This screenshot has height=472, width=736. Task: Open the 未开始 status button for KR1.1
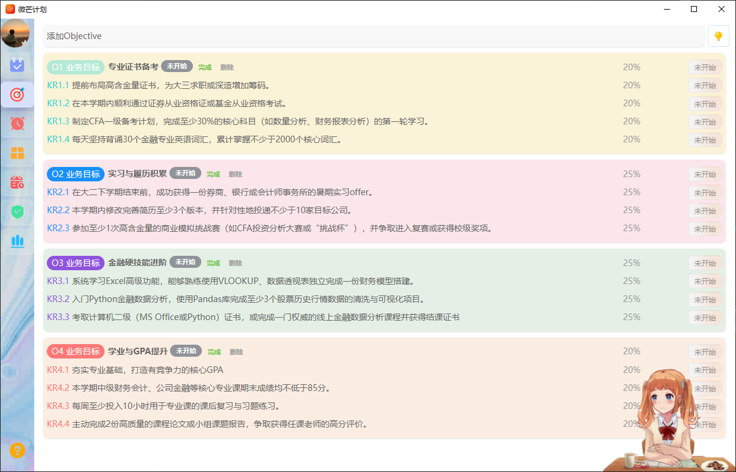point(705,85)
